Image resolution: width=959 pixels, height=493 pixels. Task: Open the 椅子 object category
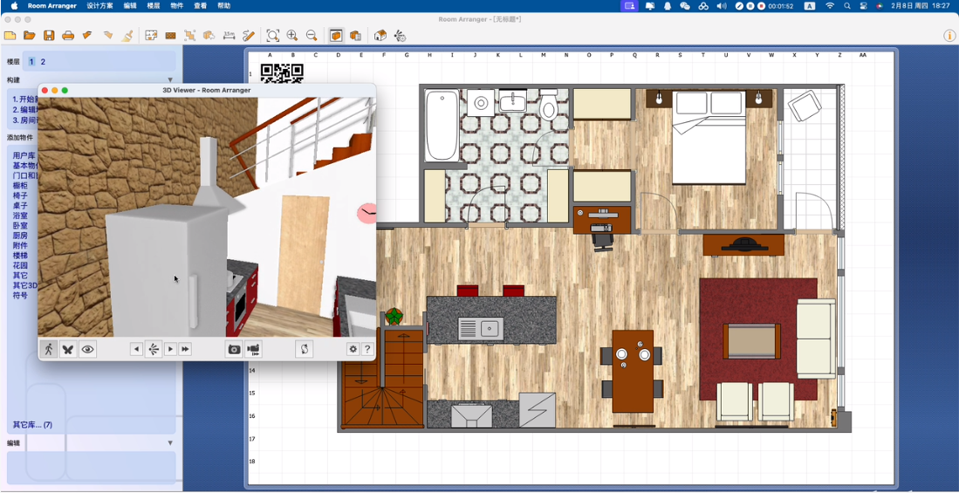click(x=20, y=195)
